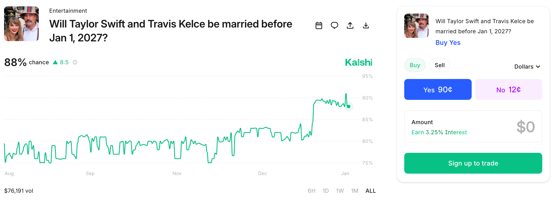Click the info icon next to 8.5
Viewport: 555px width, 202px height.
75,62
